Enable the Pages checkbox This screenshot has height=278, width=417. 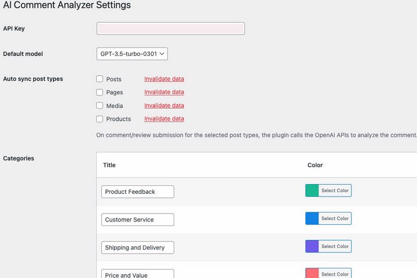click(100, 92)
